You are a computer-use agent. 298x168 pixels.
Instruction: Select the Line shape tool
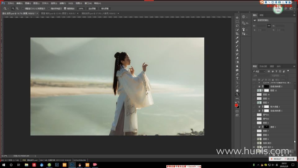pyautogui.click(x=237, y=86)
